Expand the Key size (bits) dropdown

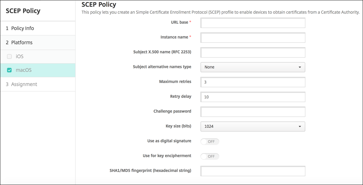click(252, 127)
